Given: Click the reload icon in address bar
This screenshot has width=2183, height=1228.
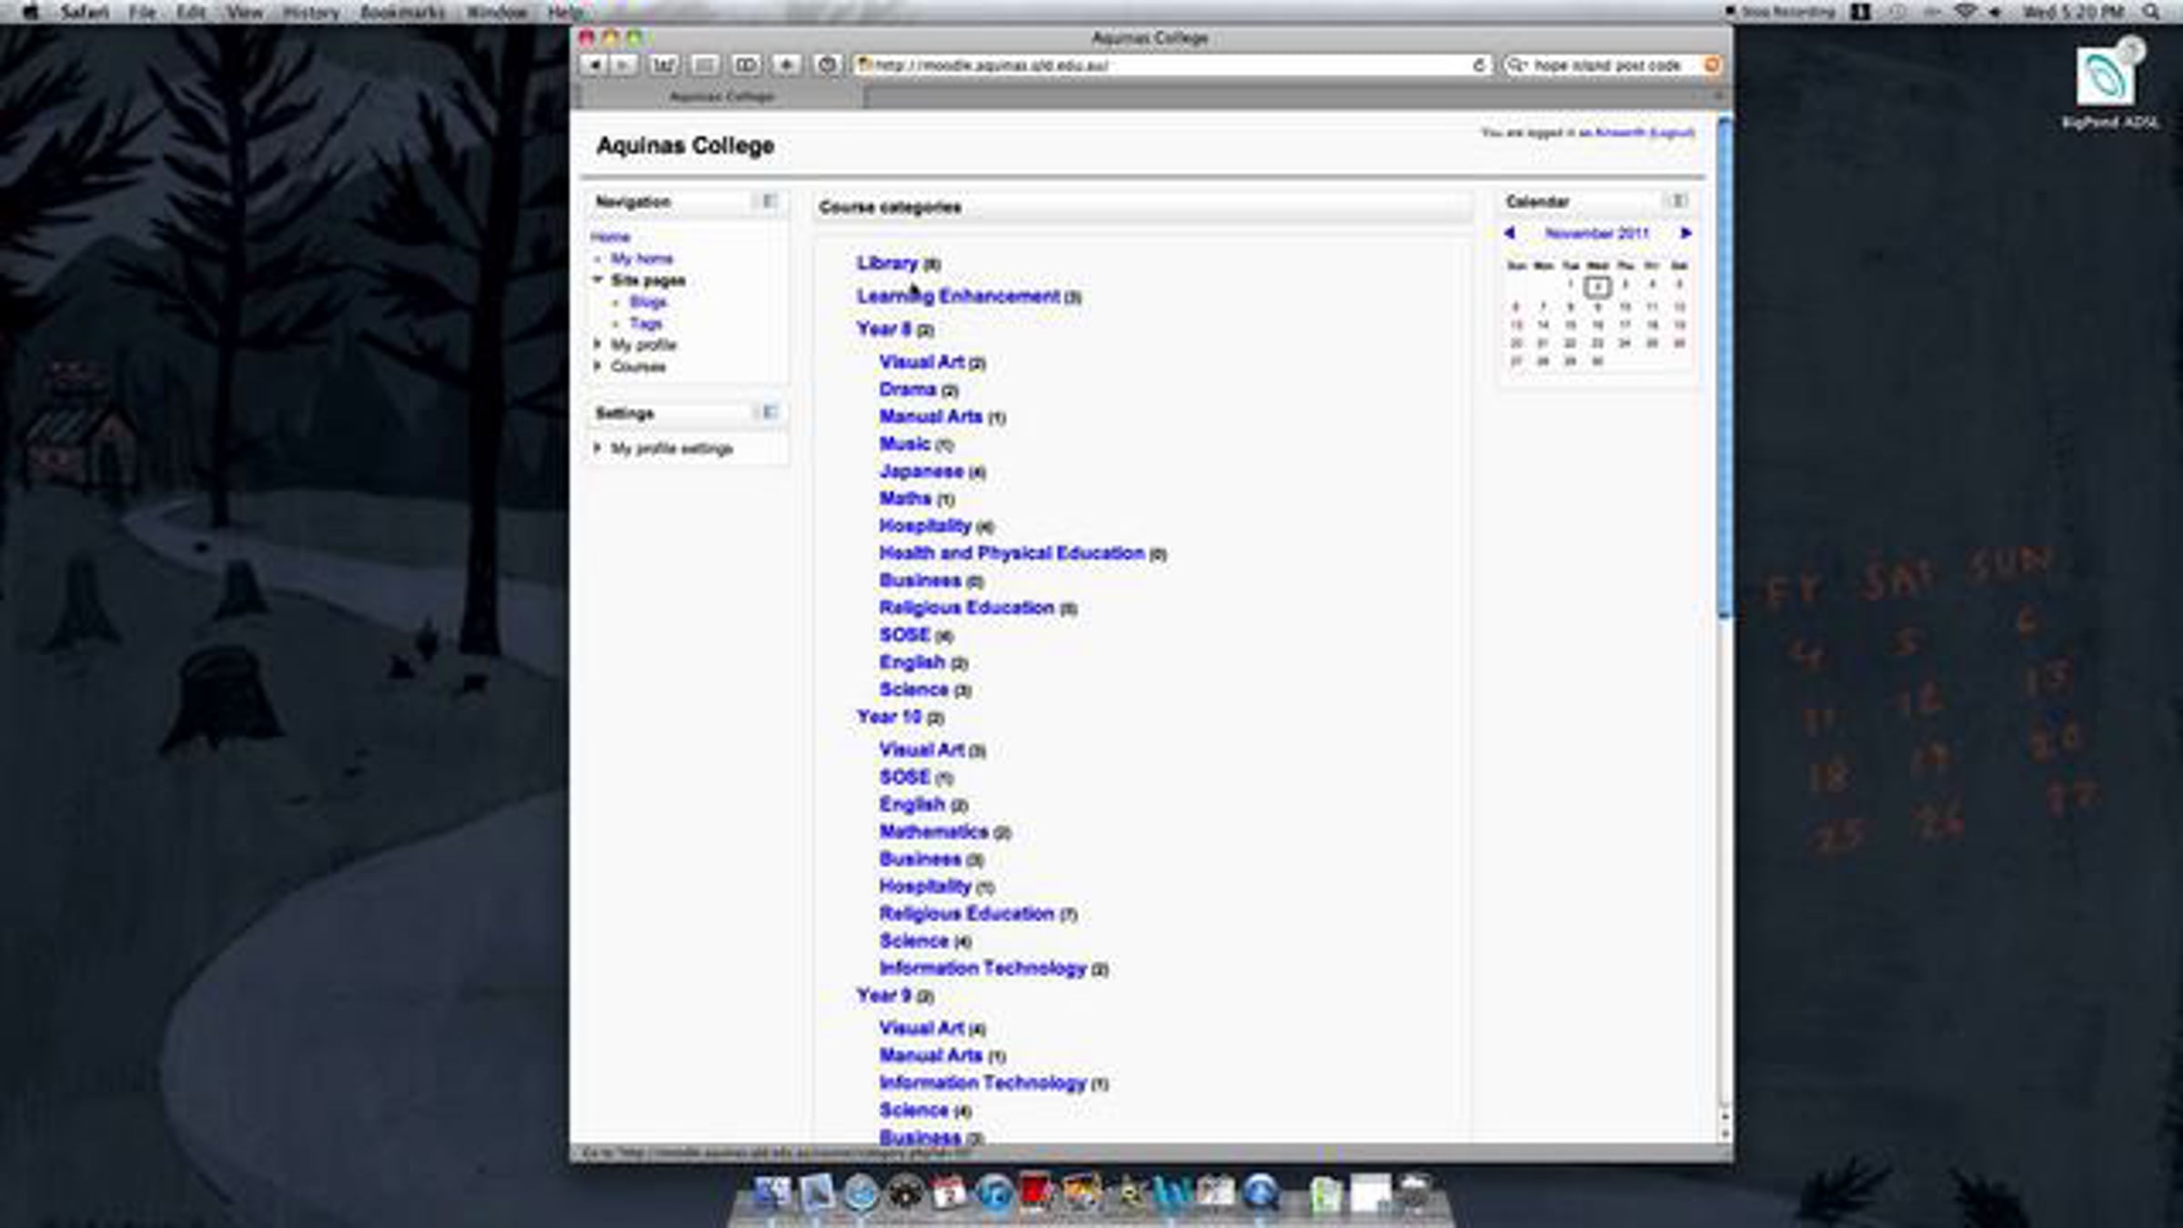Looking at the screenshot, I should point(1478,65).
